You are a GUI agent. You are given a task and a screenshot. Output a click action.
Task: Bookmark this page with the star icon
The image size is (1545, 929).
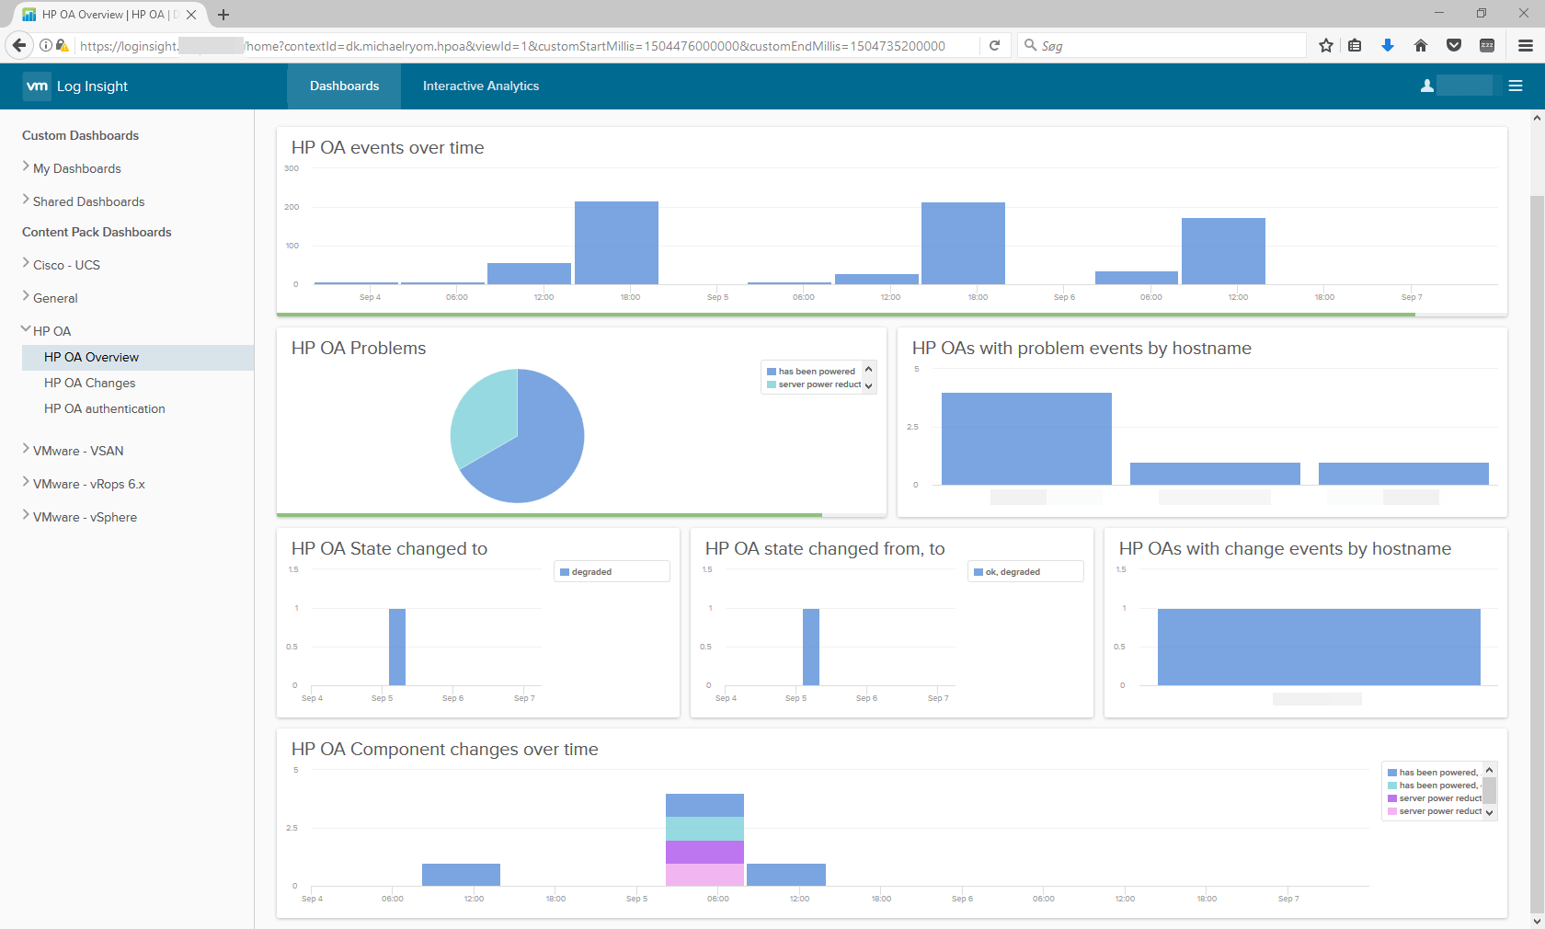1325,45
